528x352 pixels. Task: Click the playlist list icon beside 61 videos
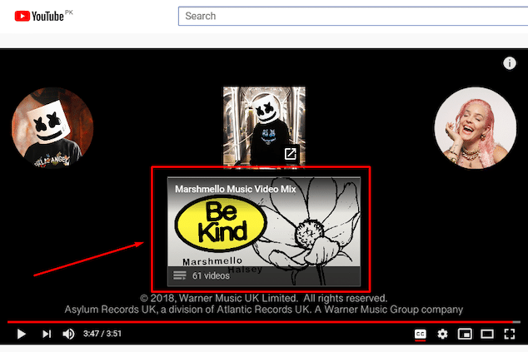coord(180,275)
